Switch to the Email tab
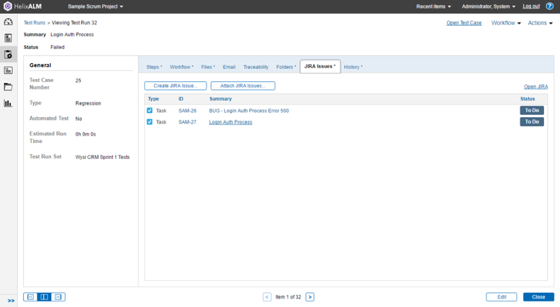The height and width of the screenshot is (307, 560). (229, 67)
